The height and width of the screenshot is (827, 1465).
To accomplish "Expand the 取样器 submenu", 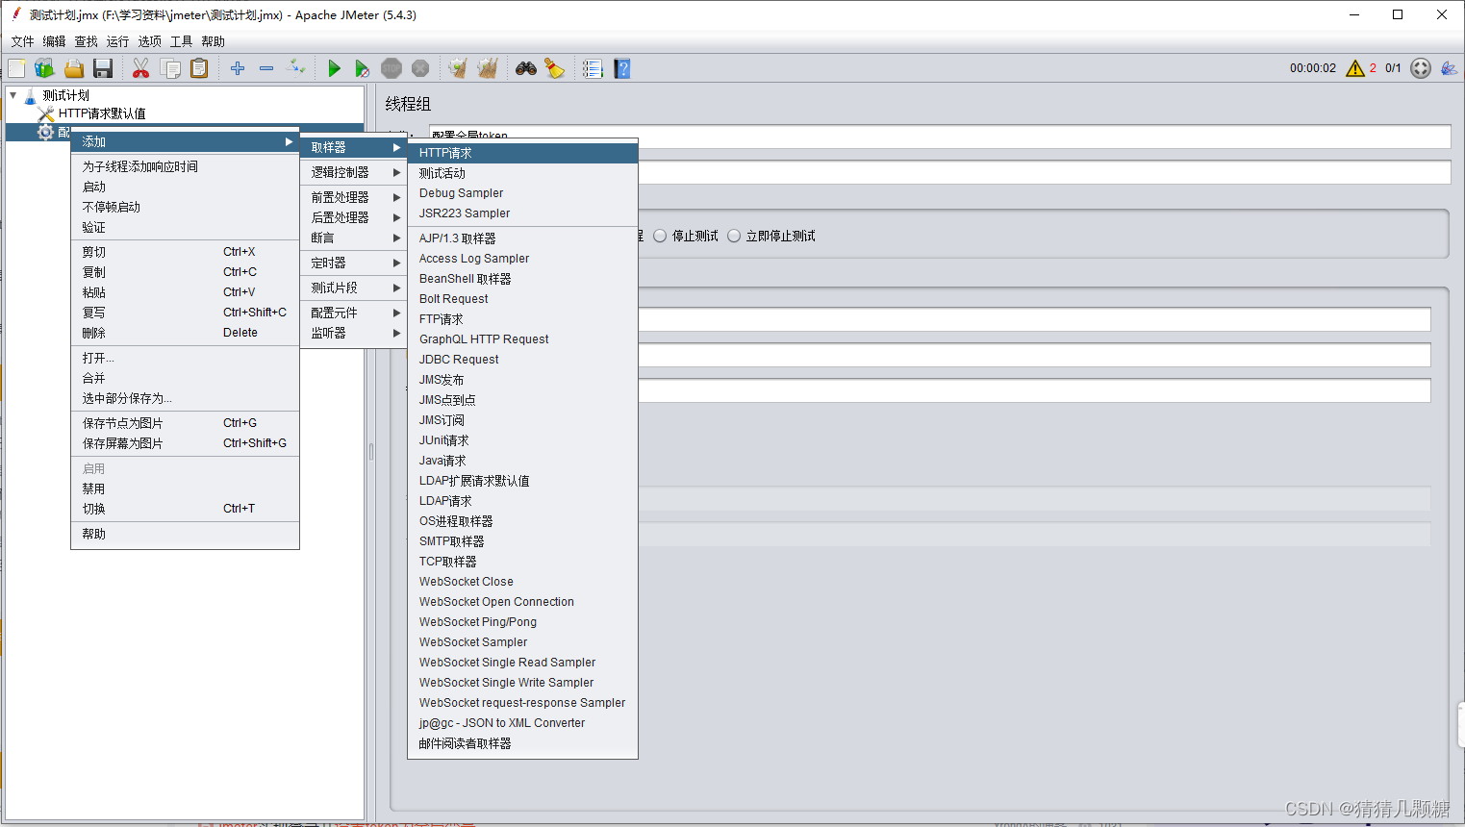I will click(354, 147).
